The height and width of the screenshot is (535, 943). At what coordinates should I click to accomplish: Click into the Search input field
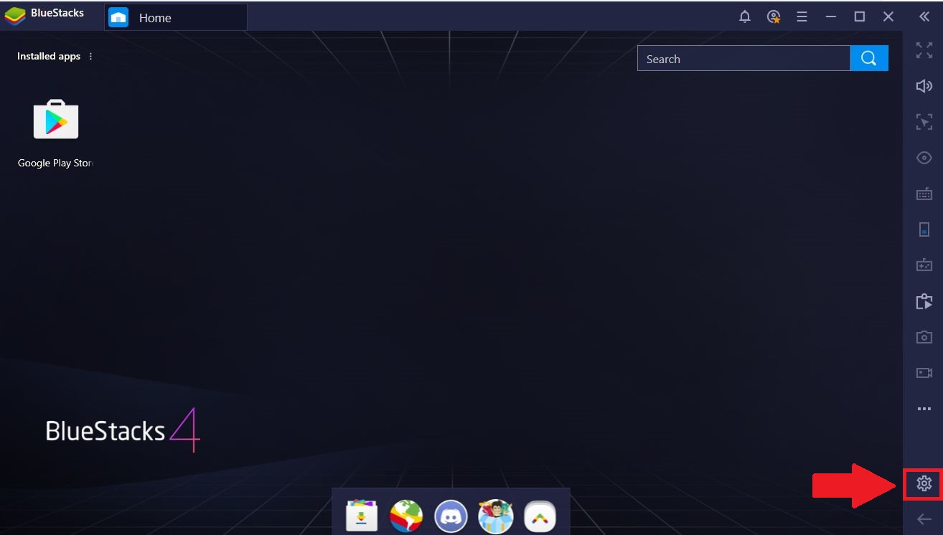(743, 59)
